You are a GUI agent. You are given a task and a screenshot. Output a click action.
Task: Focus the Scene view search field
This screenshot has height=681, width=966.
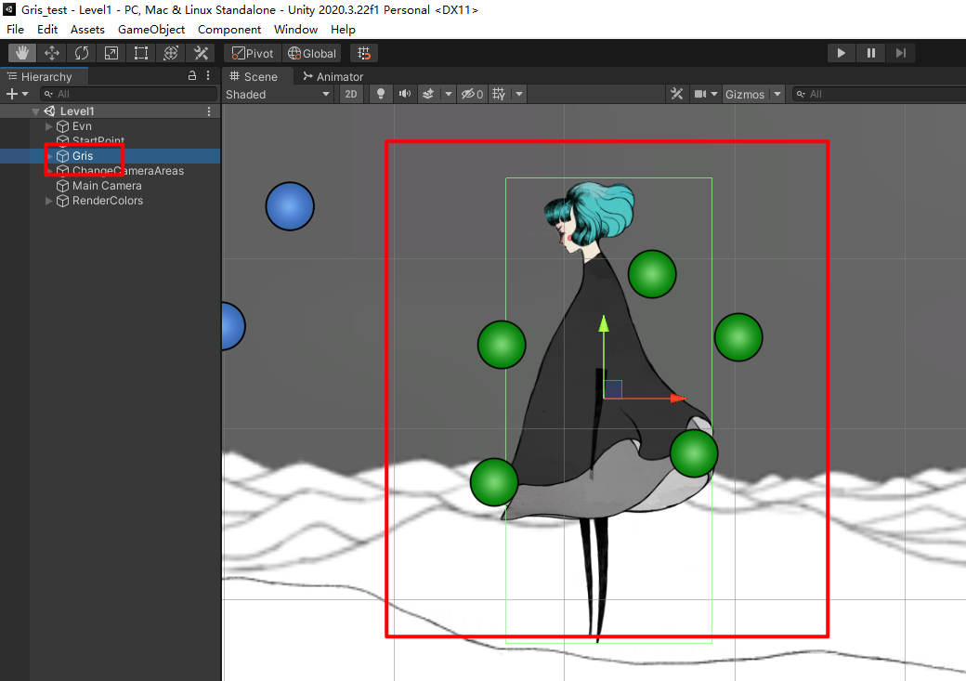tap(879, 94)
